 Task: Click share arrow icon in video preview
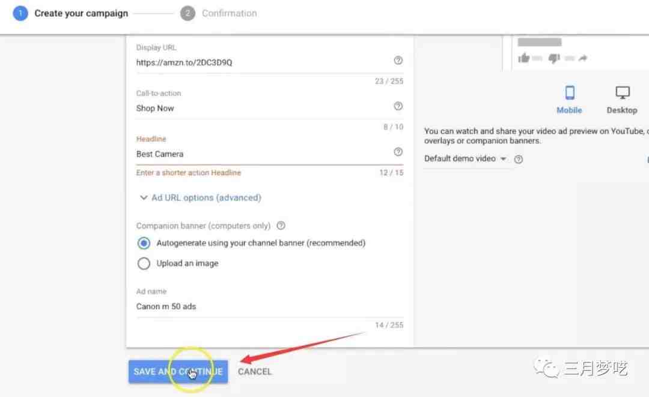tap(583, 58)
